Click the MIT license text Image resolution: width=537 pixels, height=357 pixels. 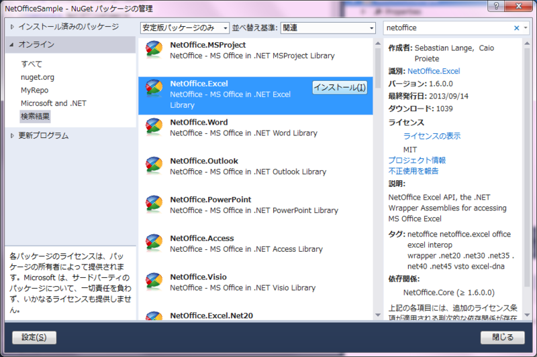[x=410, y=149]
